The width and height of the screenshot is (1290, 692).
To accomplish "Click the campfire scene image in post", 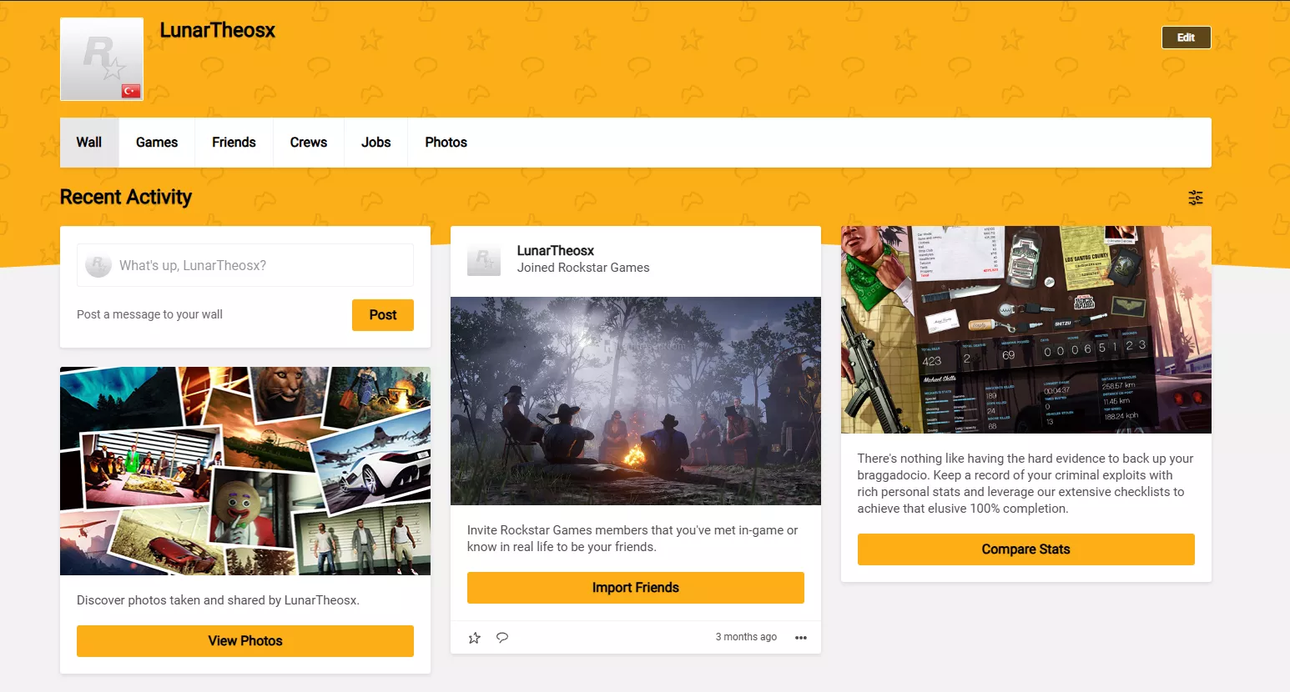I will pos(635,401).
